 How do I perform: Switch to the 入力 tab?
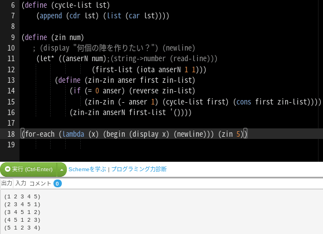(x=21, y=183)
